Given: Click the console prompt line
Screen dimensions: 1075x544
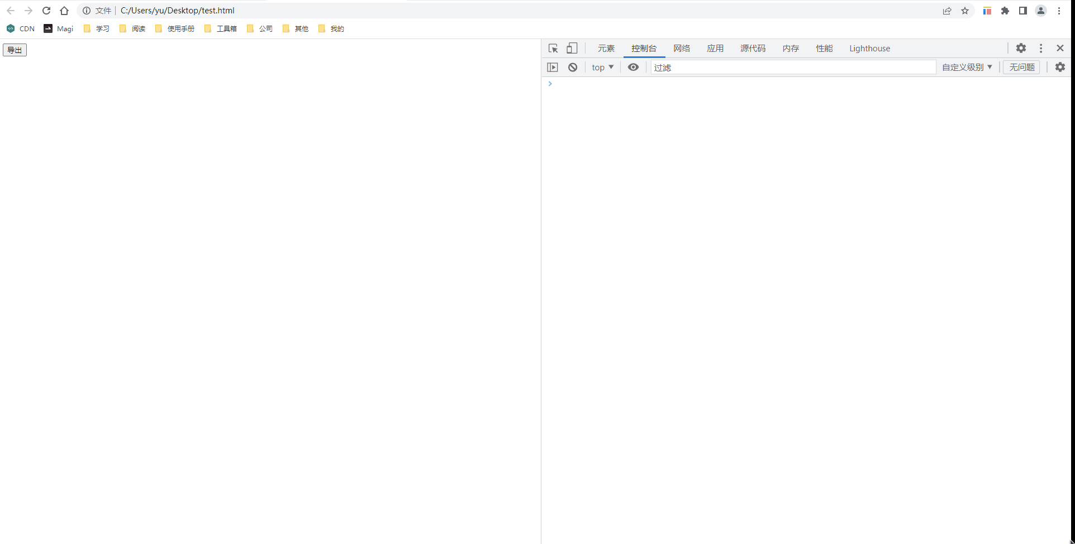Looking at the screenshot, I should coord(806,84).
